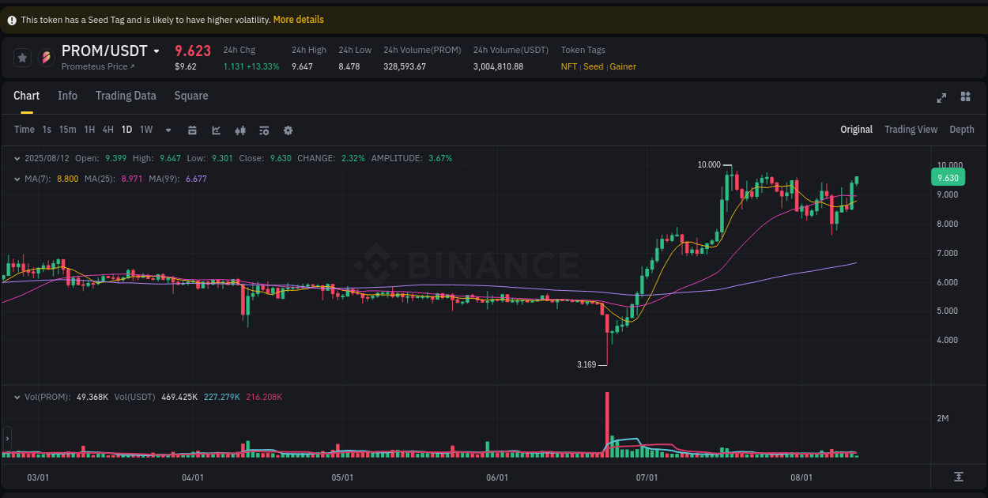Image resolution: width=988 pixels, height=498 pixels.
Task: Toggle the OHLC info row visibility
Action: (17, 158)
